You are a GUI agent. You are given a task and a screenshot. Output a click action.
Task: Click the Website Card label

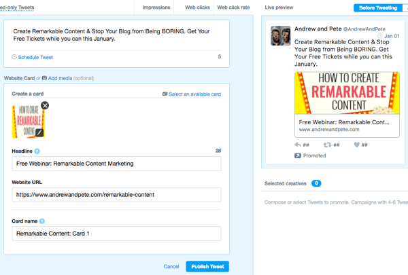click(19, 78)
